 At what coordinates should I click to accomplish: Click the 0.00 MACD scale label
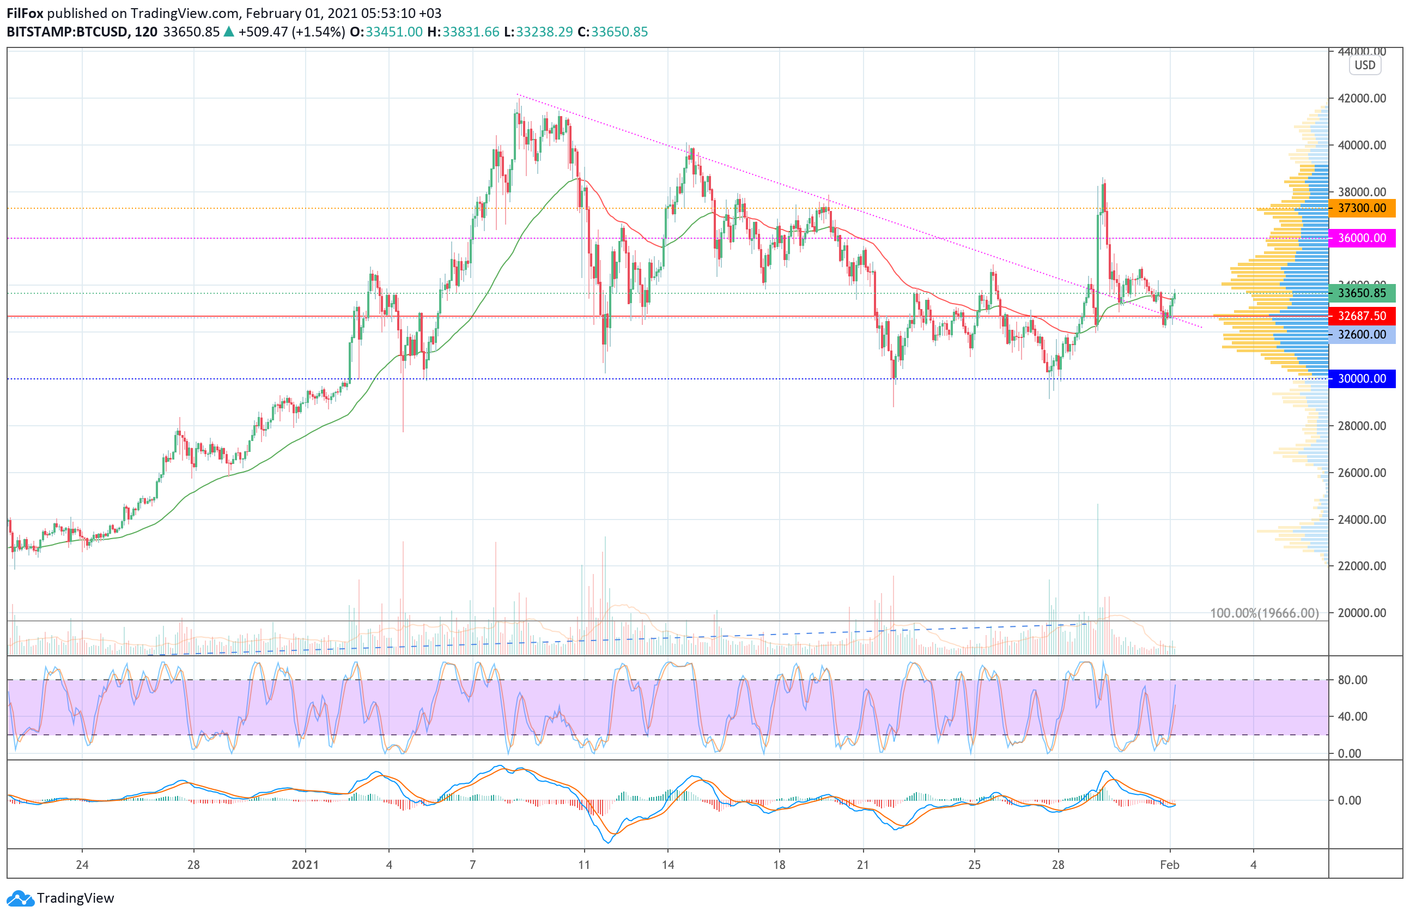[1349, 800]
